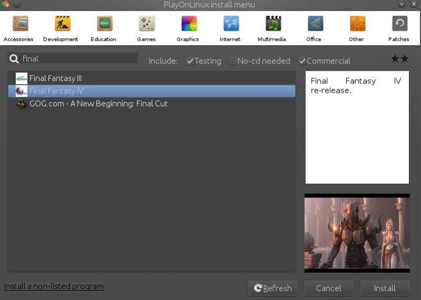Open the Accessories category
421x300 pixels.
(18, 28)
